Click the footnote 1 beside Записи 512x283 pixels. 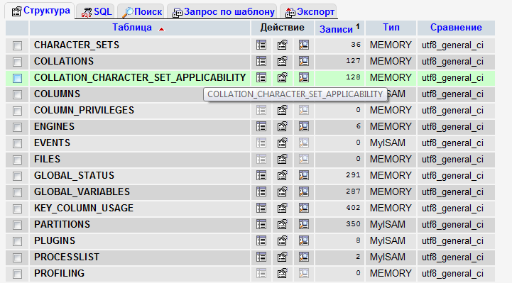pos(358,26)
